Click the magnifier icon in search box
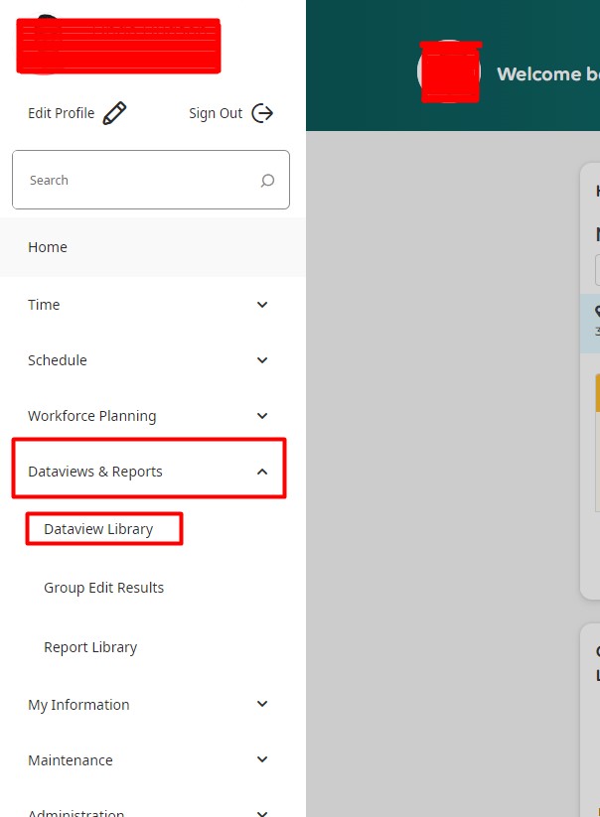600x817 pixels. coord(267,181)
